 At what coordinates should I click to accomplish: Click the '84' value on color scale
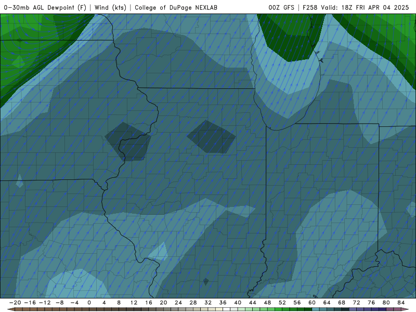click(401, 303)
